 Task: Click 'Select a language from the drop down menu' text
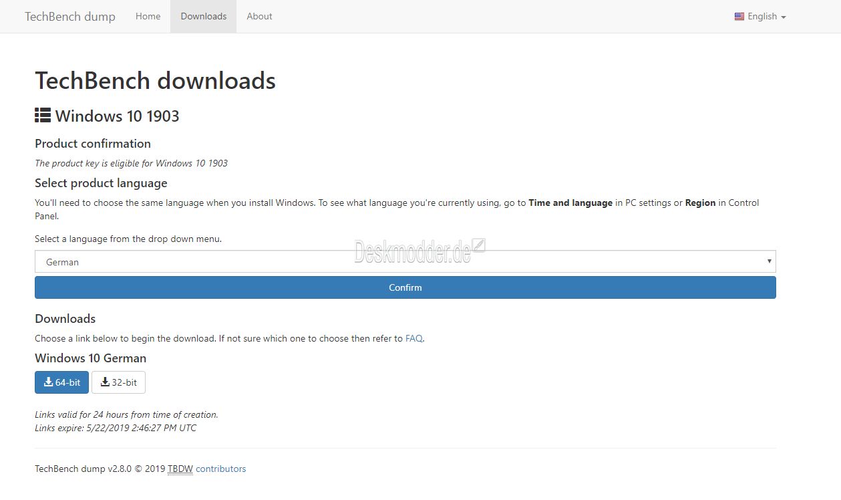pyautogui.click(x=128, y=239)
